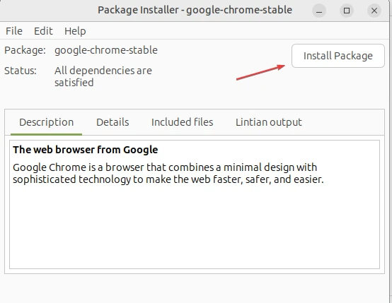
Task: Click the Google Chrome description paragraph
Action: (168, 173)
